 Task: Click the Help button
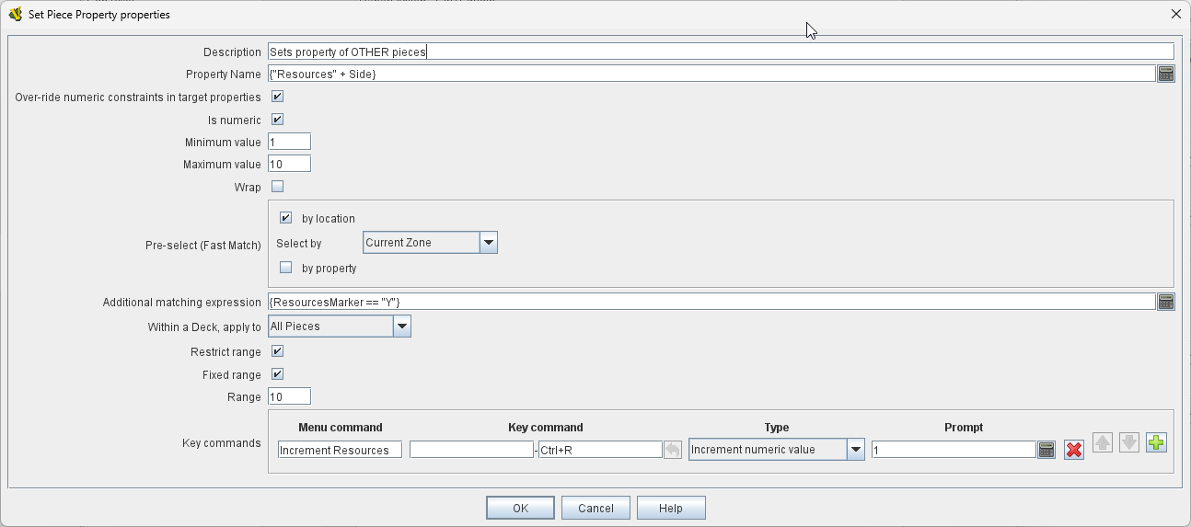(670, 509)
